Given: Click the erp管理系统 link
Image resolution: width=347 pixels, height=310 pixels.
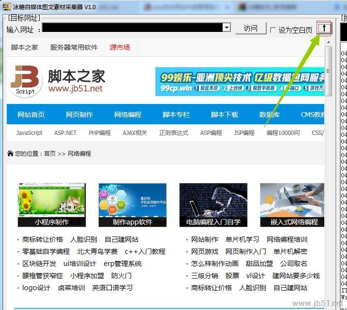Looking at the screenshot, I should [122, 264].
